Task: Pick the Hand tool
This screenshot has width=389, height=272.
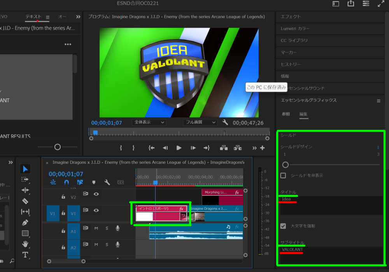Action: [25, 244]
